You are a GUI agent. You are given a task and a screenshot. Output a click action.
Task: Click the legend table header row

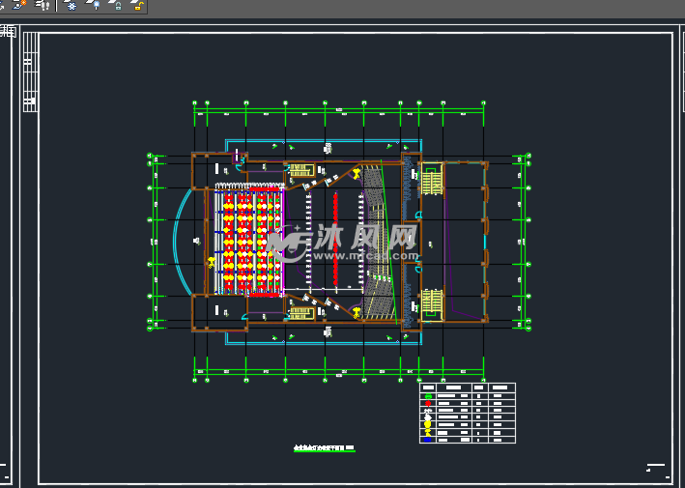point(468,388)
